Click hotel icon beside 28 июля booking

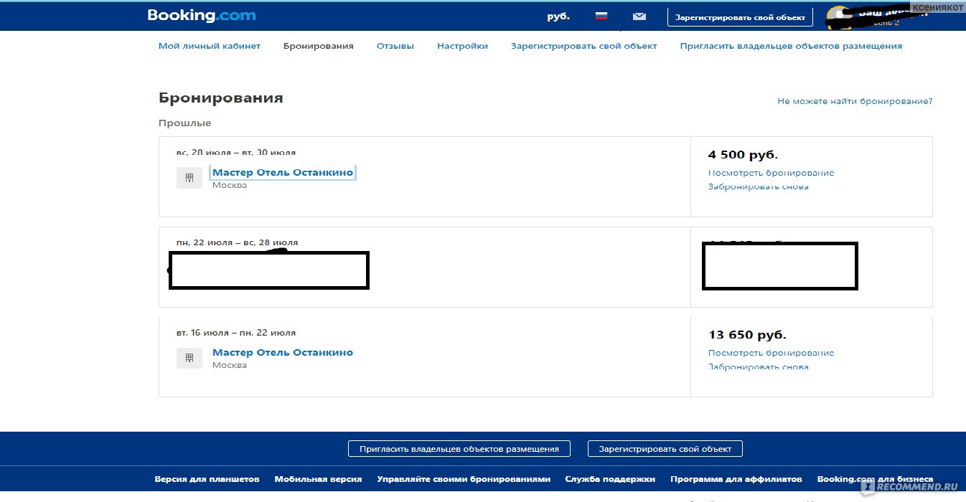tap(189, 178)
